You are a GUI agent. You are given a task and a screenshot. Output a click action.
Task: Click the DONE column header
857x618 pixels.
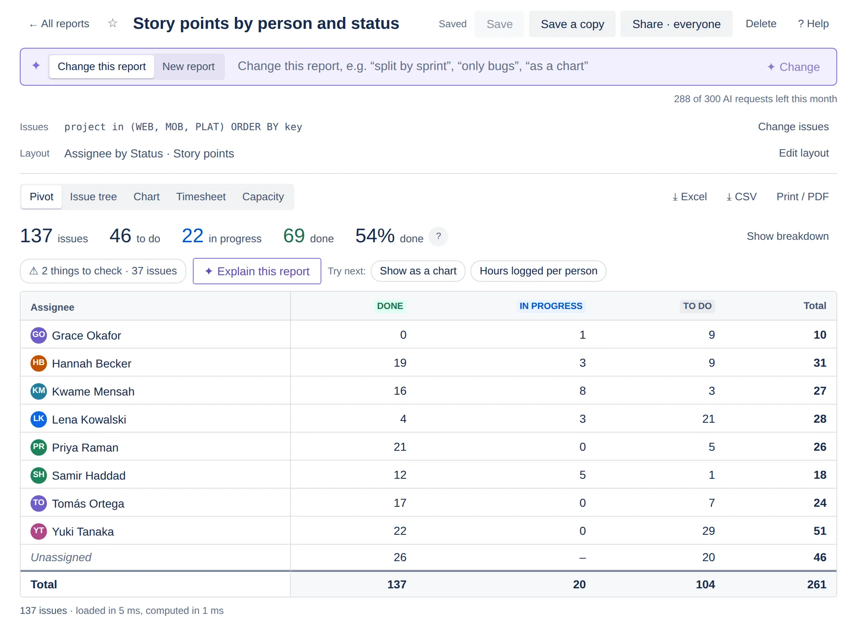pyautogui.click(x=390, y=306)
